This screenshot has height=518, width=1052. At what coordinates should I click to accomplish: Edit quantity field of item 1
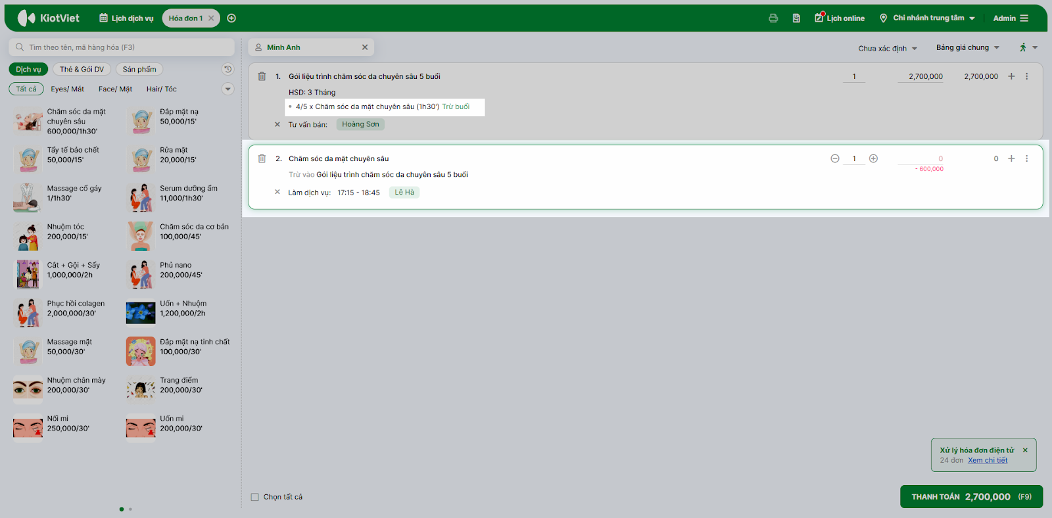[x=854, y=76]
